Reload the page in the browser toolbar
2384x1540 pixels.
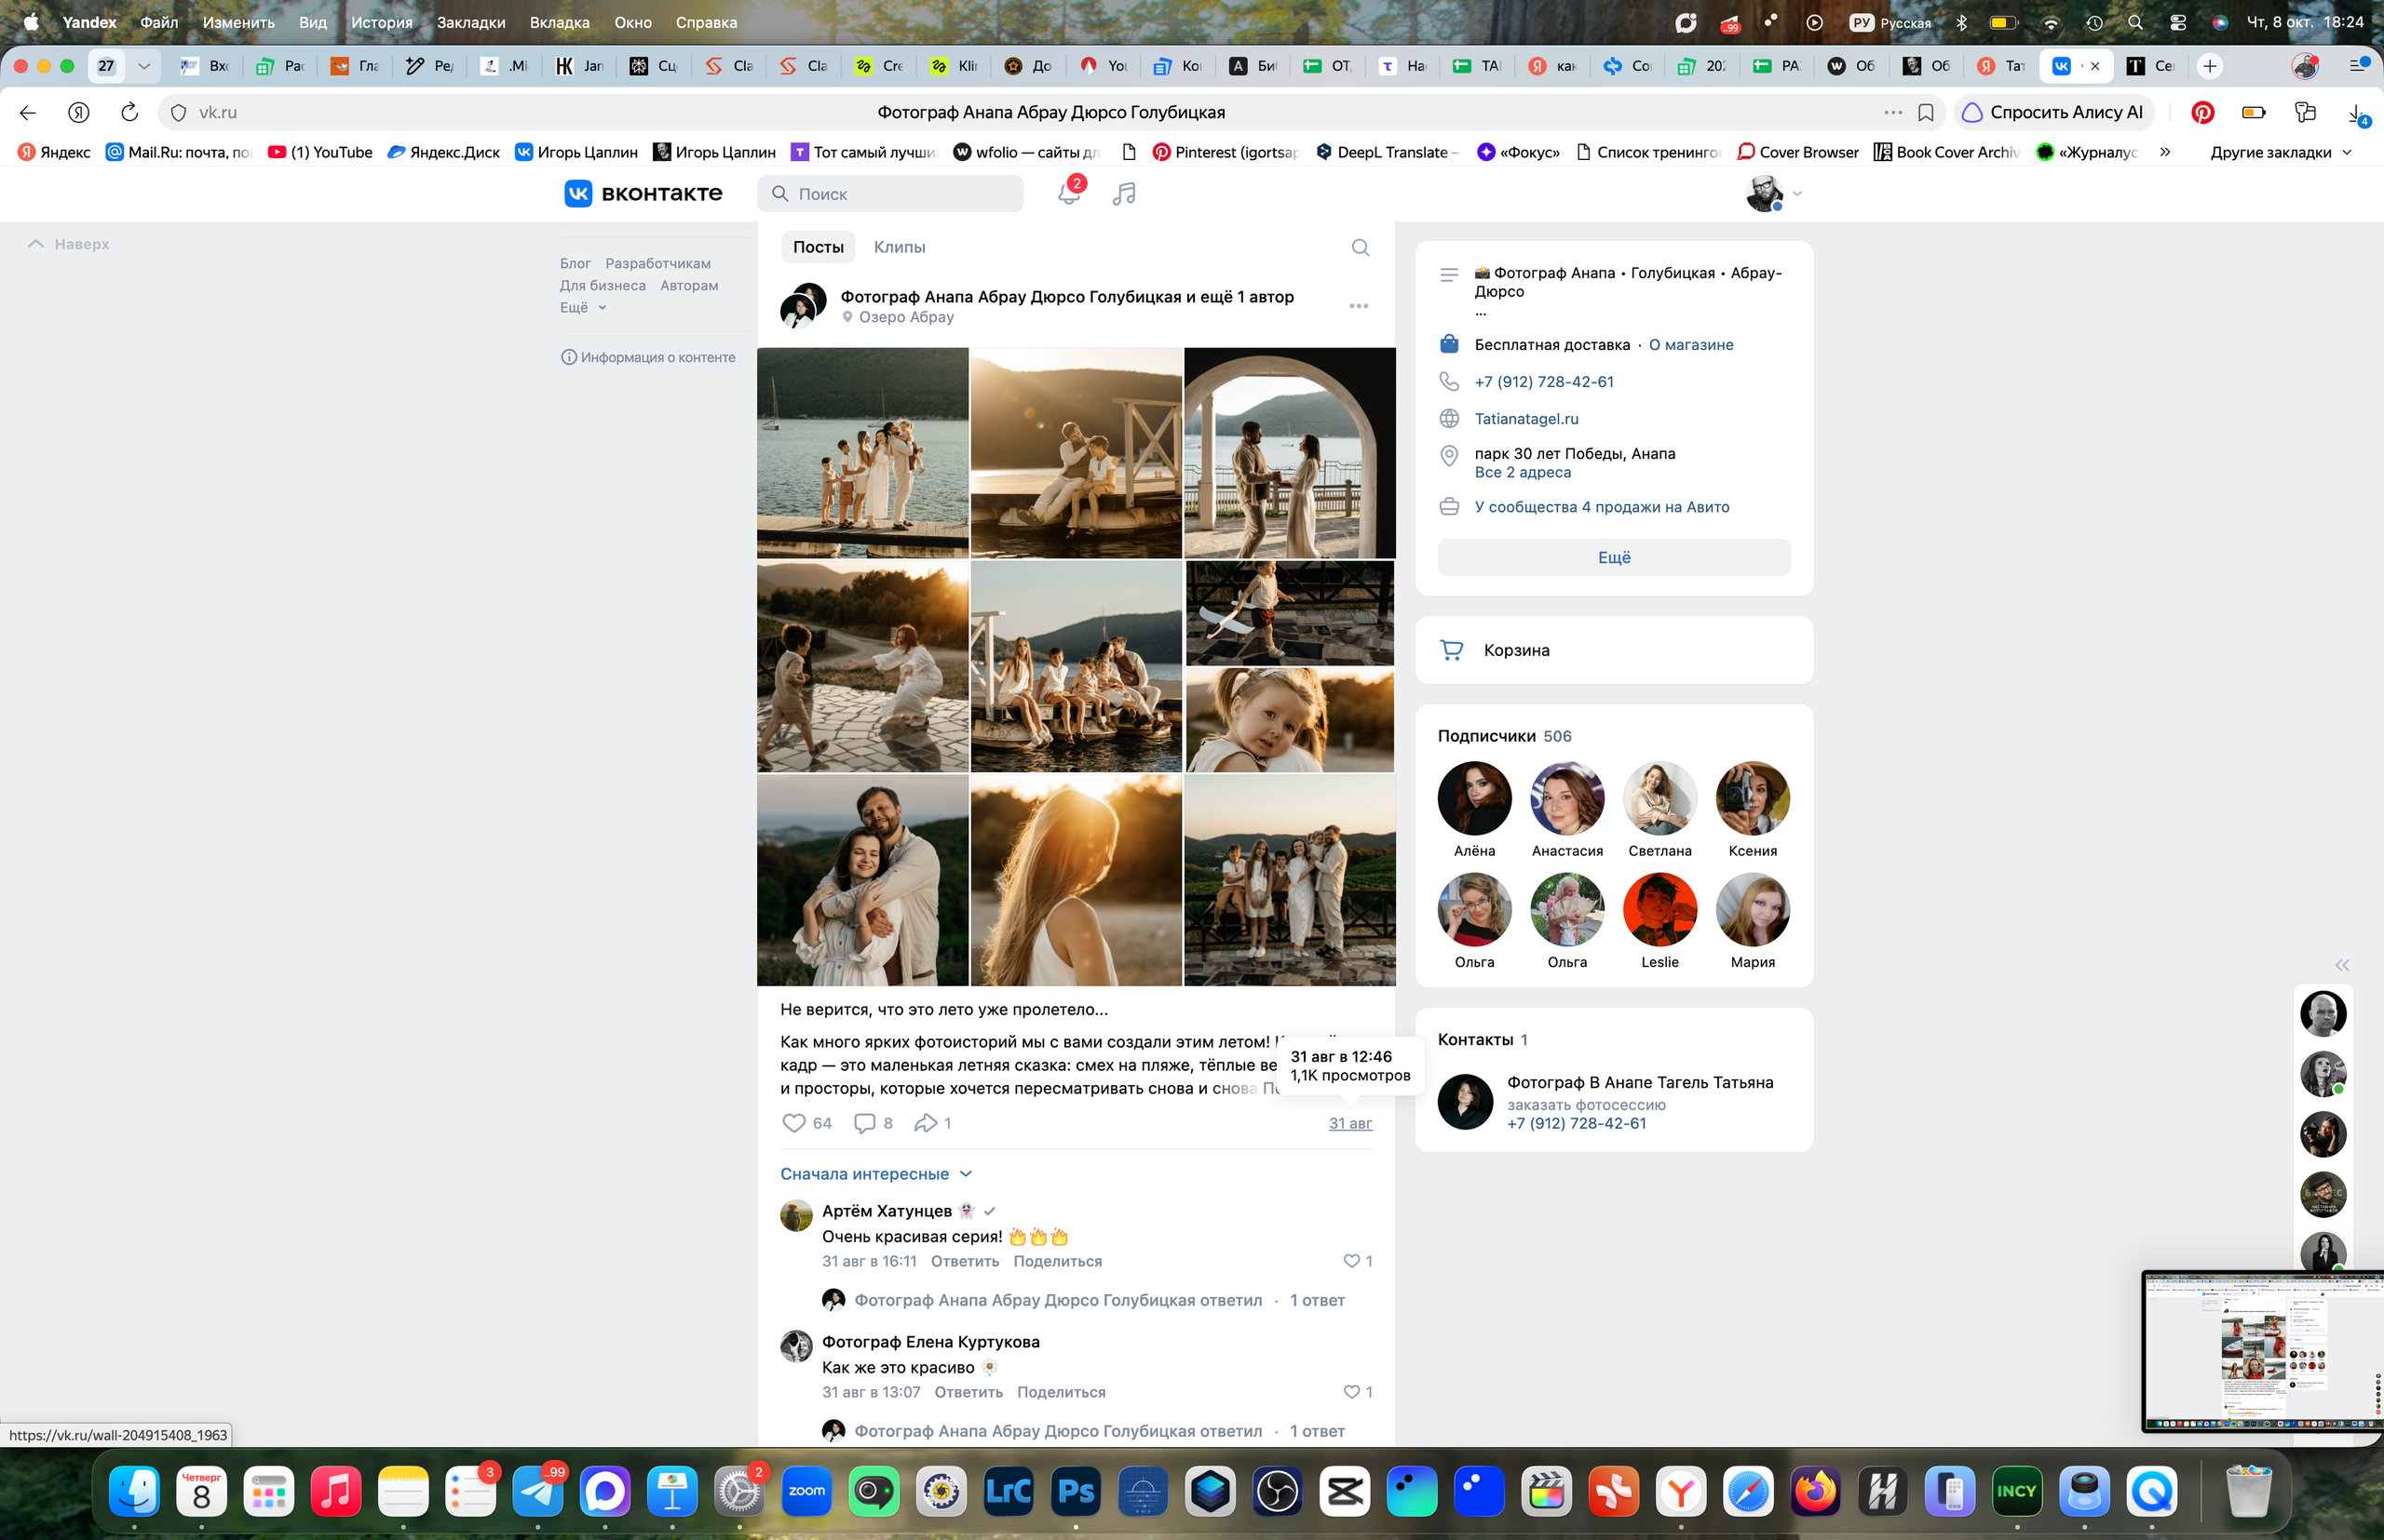pyautogui.click(x=129, y=112)
